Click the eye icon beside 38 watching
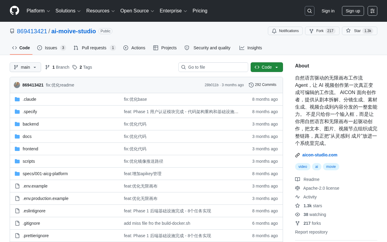The height and width of the screenshot is (242, 387). 298,214
